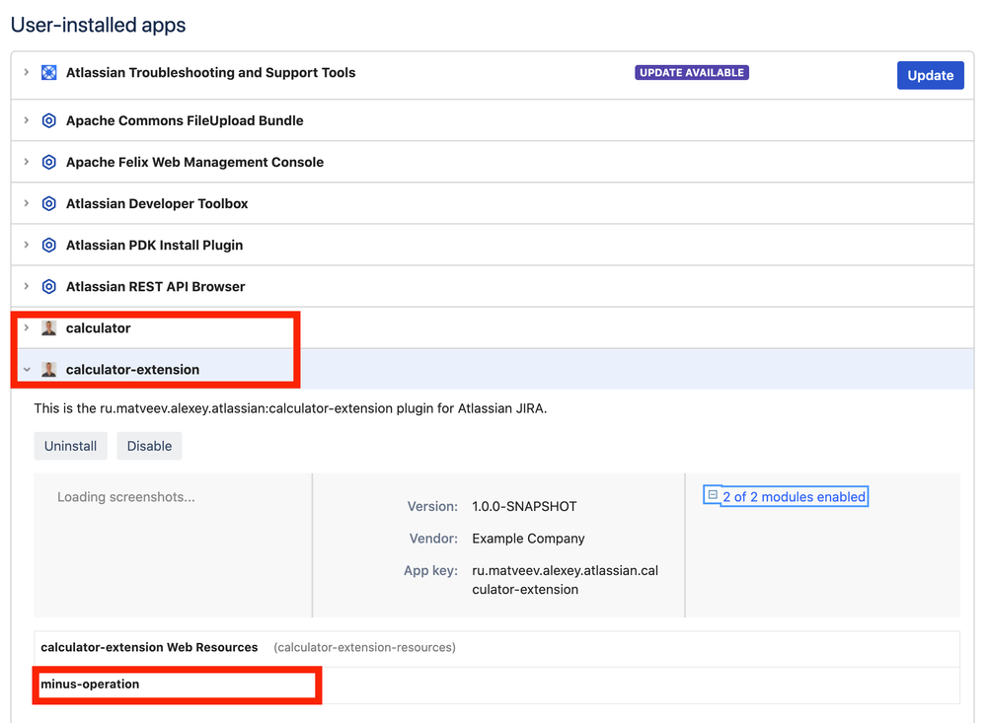Viewport: 986px width, 723px height.
Task: Expand Atlassian Troubleshooting and Support Tools row
Action: click(x=27, y=72)
